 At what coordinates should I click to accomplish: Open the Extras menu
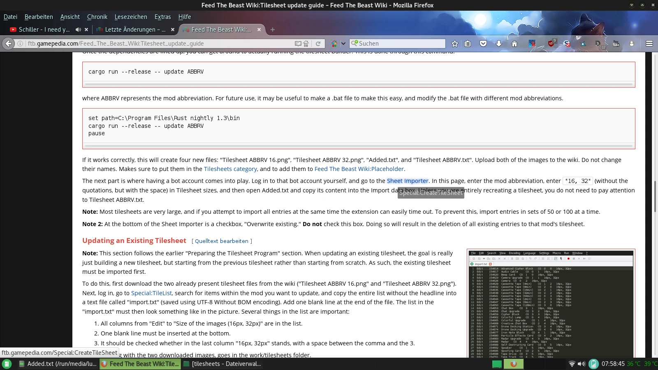162,17
